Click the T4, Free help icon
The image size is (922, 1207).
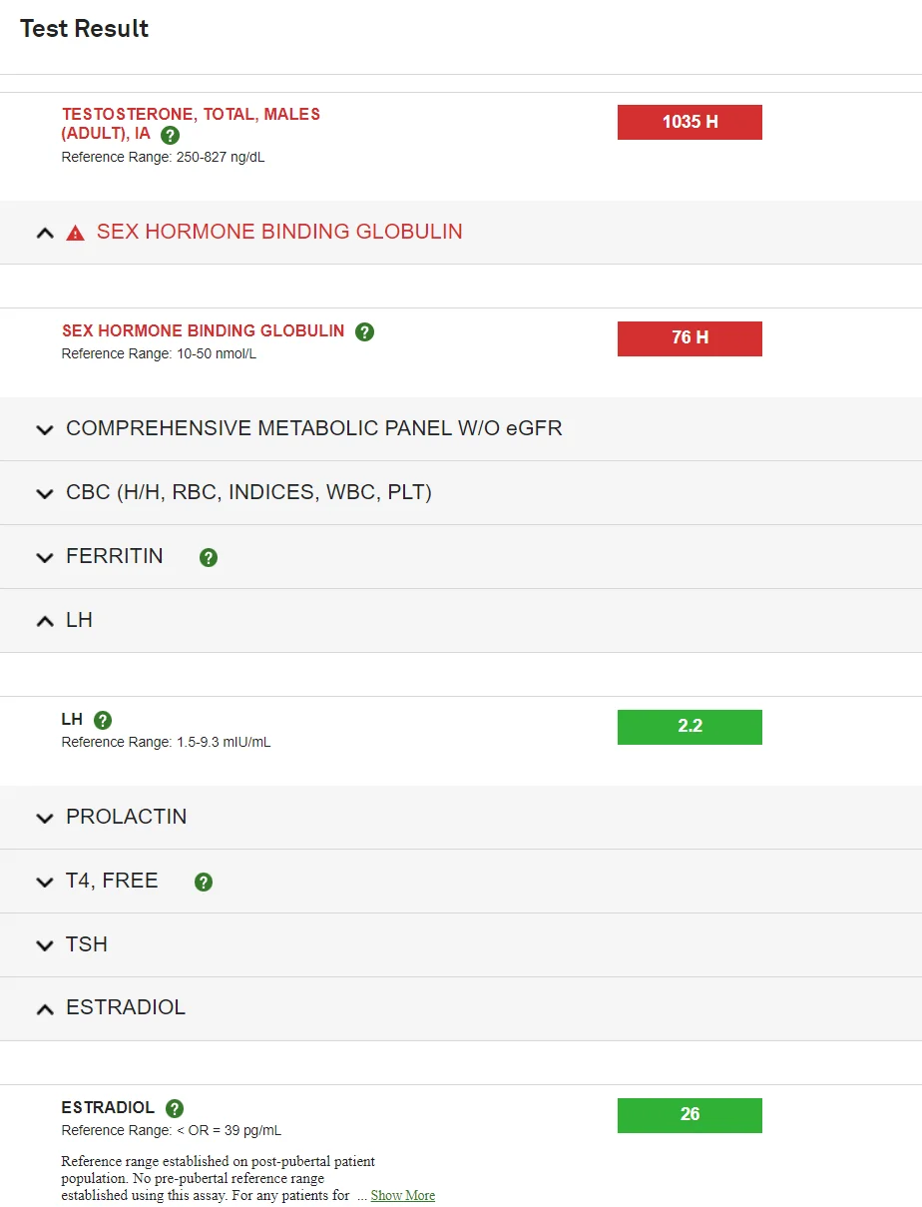(204, 882)
